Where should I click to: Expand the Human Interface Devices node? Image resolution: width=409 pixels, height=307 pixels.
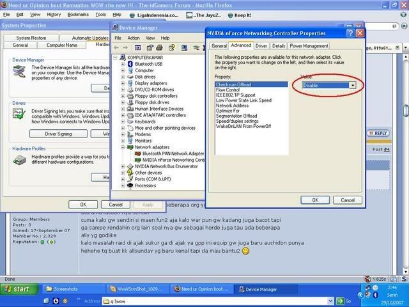123,109
